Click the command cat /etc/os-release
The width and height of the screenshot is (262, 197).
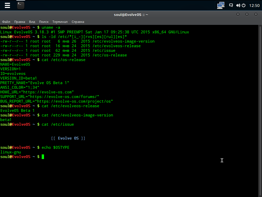(x=63, y=60)
